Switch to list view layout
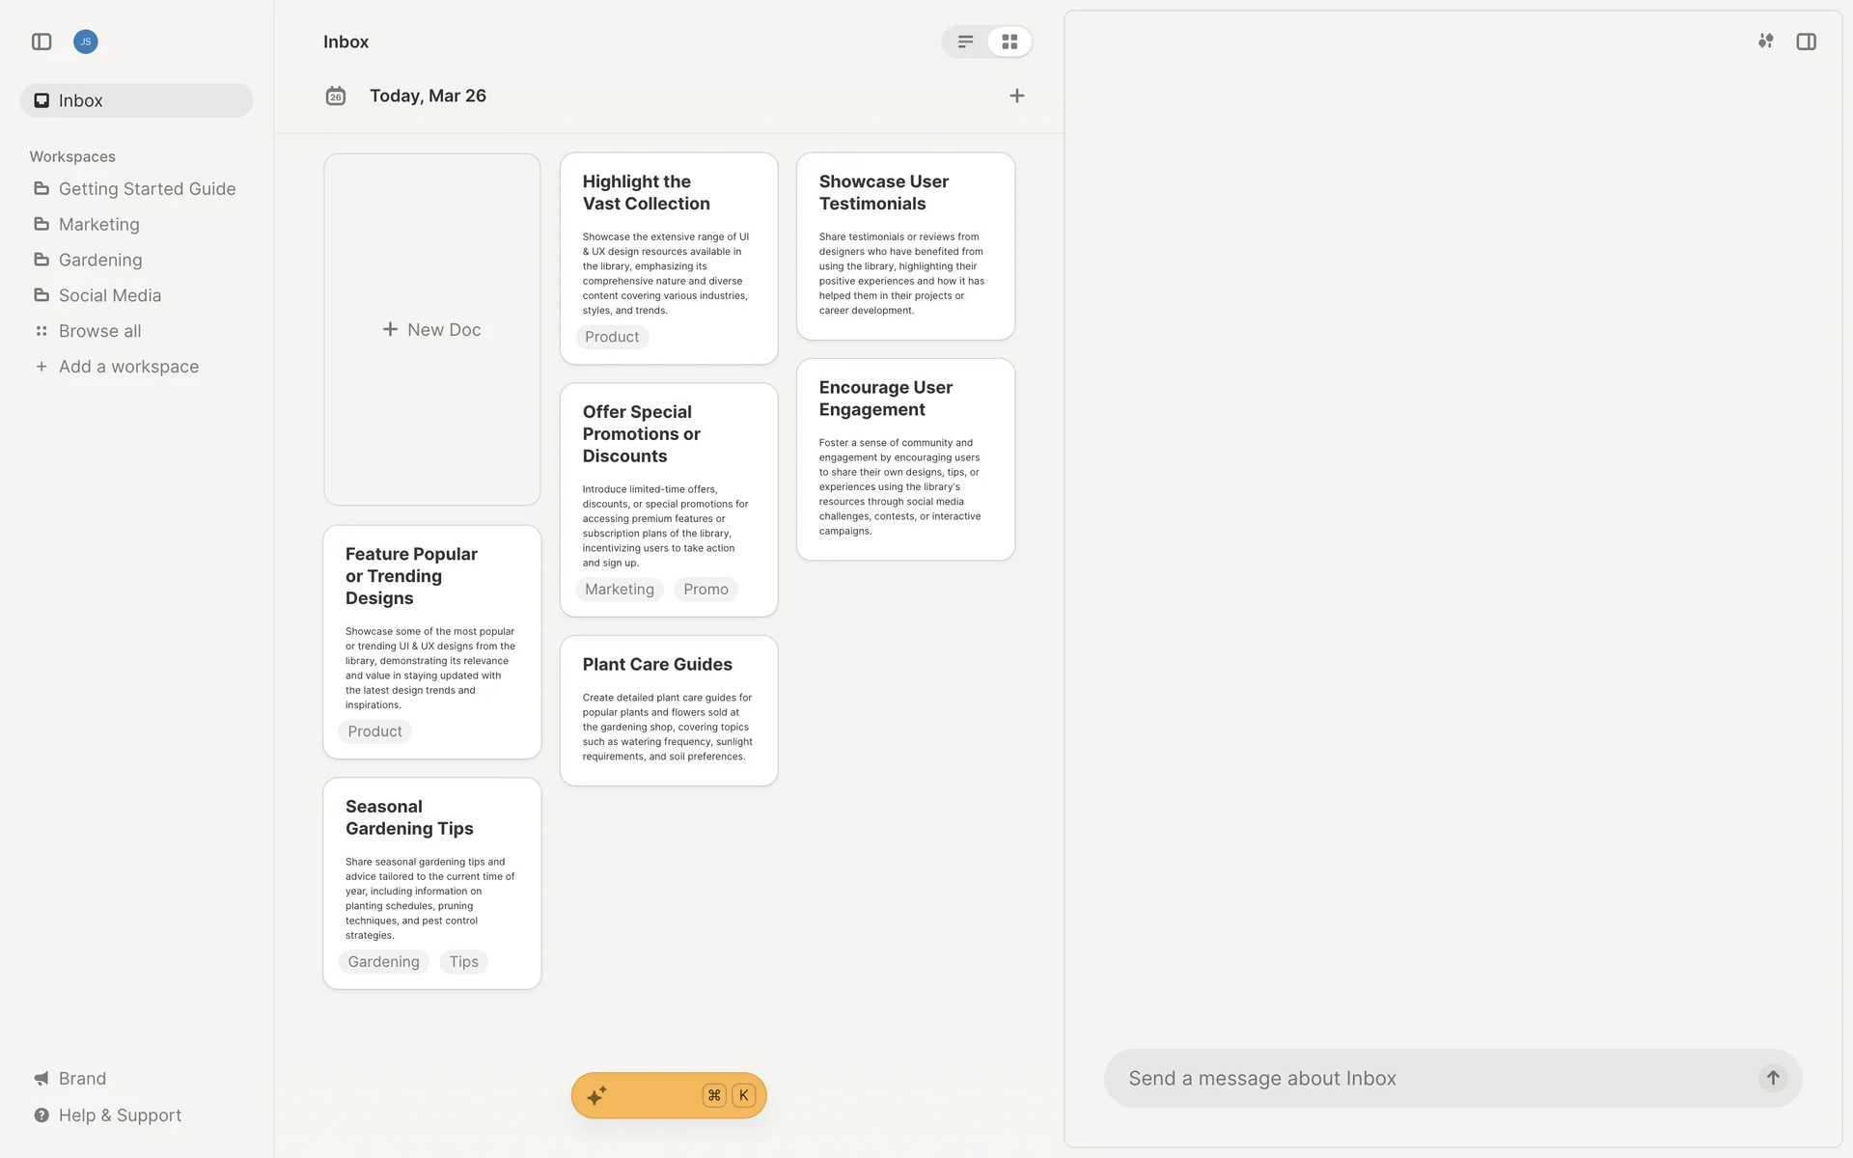This screenshot has height=1158, width=1853. 965,41
